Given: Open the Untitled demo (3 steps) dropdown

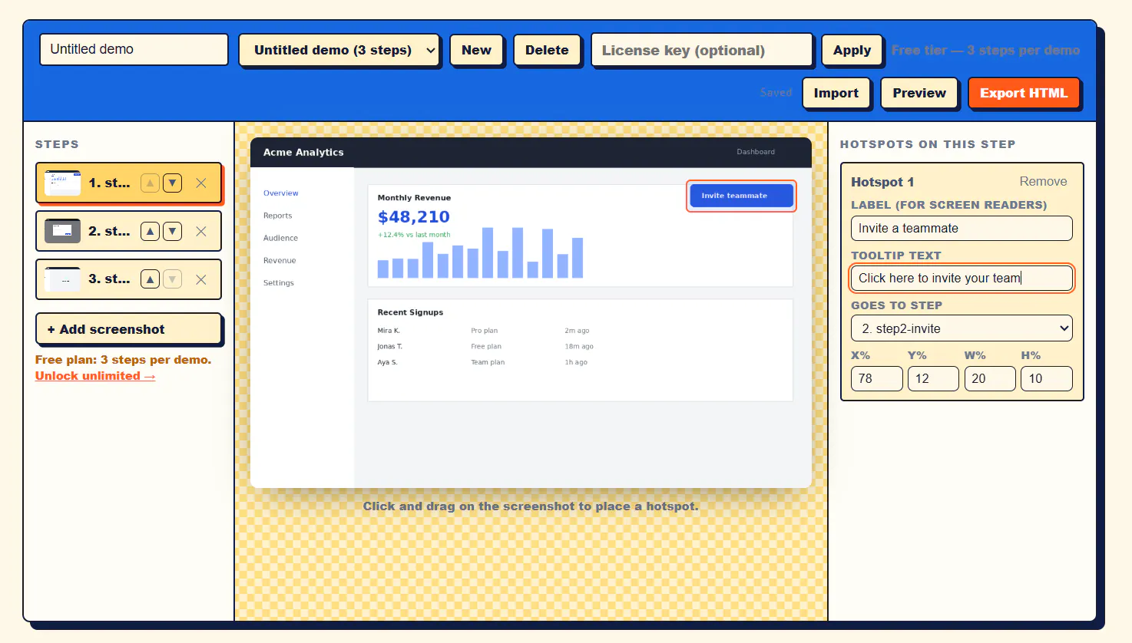Looking at the screenshot, I should 339,50.
